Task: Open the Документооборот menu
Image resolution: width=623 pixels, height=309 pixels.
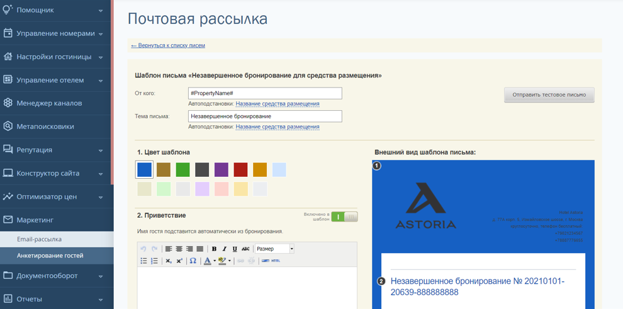Action: click(57, 276)
